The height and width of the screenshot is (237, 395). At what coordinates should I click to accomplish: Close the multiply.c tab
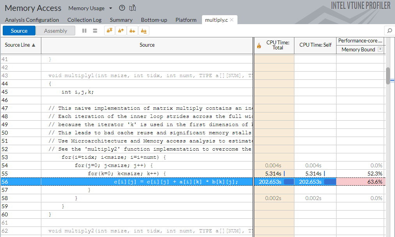point(232,20)
